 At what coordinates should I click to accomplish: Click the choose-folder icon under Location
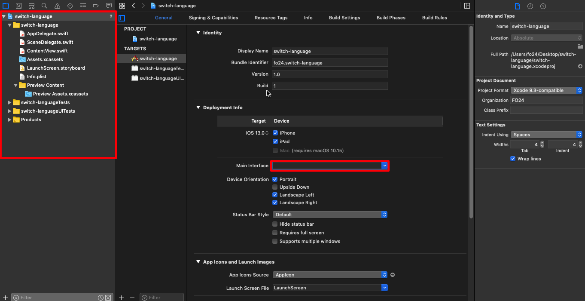(x=580, y=46)
